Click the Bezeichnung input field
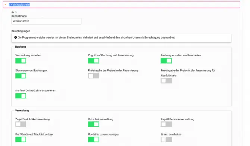The width and height of the screenshot is (250, 146). click(x=46, y=21)
